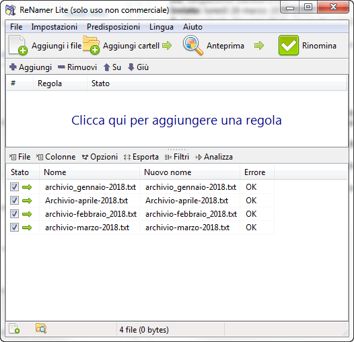The image size is (354, 342).
Task: Click new name archivio-marzo-2018.txt in Nuovo nome column
Action: pyautogui.click(x=187, y=228)
